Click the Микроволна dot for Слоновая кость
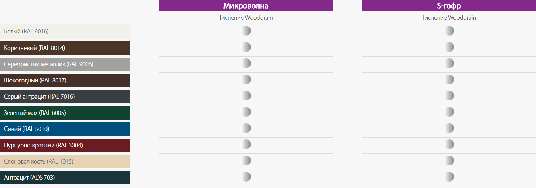The height and width of the screenshot is (188, 536). [x=246, y=161]
